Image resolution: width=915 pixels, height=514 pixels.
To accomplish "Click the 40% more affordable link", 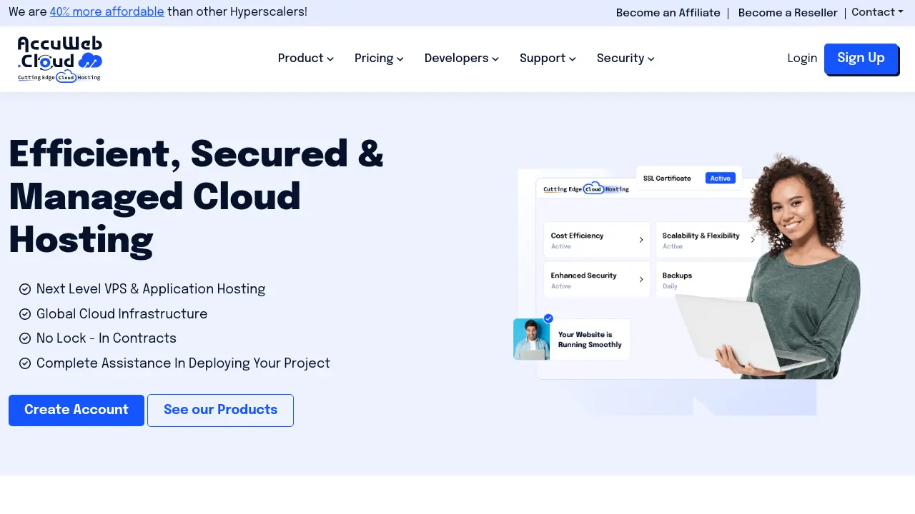I will (107, 12).
